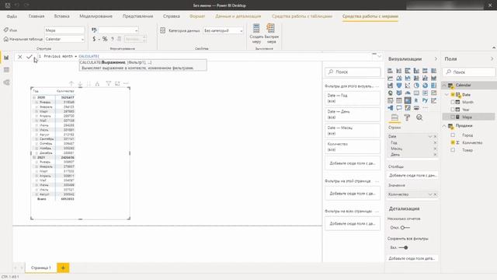Screen dimensions: 497x280
Task: Select the Python visual icon
Action: click(x=425, y=100)
